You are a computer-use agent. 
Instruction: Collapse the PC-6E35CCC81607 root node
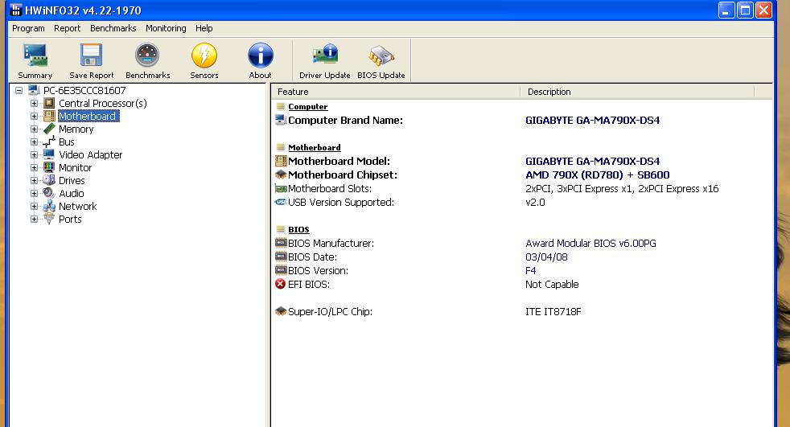19,91
